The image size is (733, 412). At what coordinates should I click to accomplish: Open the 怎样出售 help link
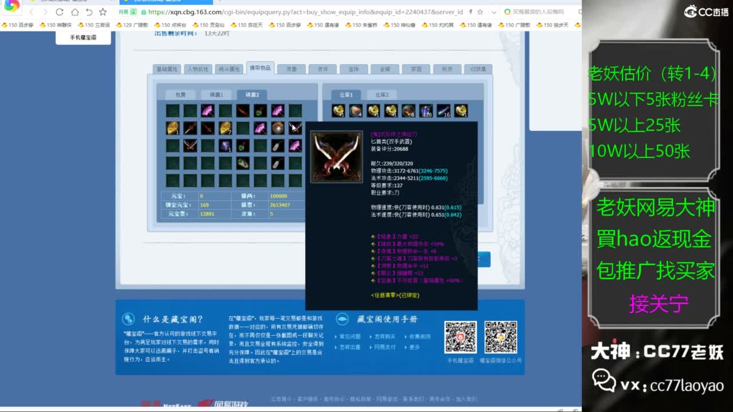(350, 347)
